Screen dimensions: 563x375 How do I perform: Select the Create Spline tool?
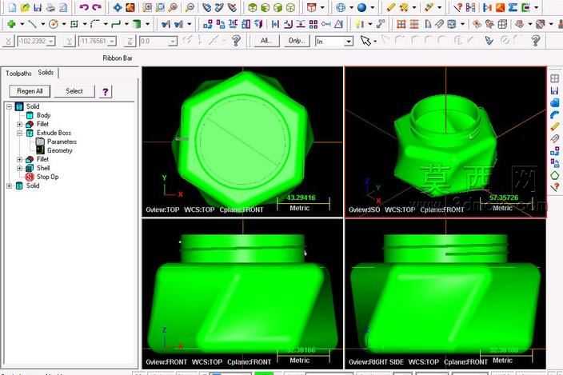tap(116, 24)
